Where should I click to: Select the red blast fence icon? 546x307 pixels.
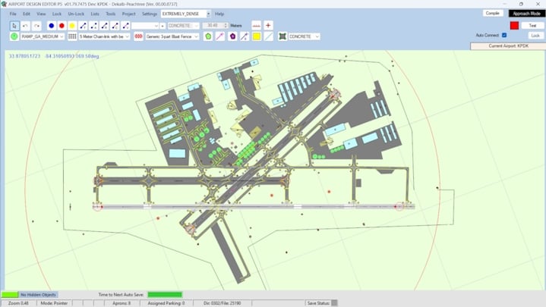(139, 36)
